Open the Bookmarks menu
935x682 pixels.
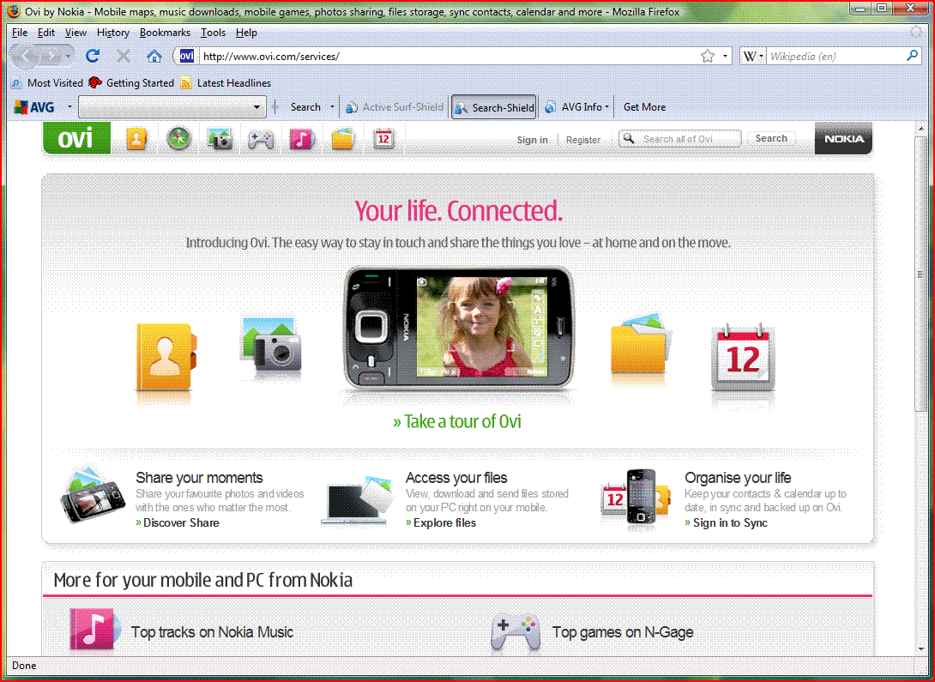click(166, 33)
